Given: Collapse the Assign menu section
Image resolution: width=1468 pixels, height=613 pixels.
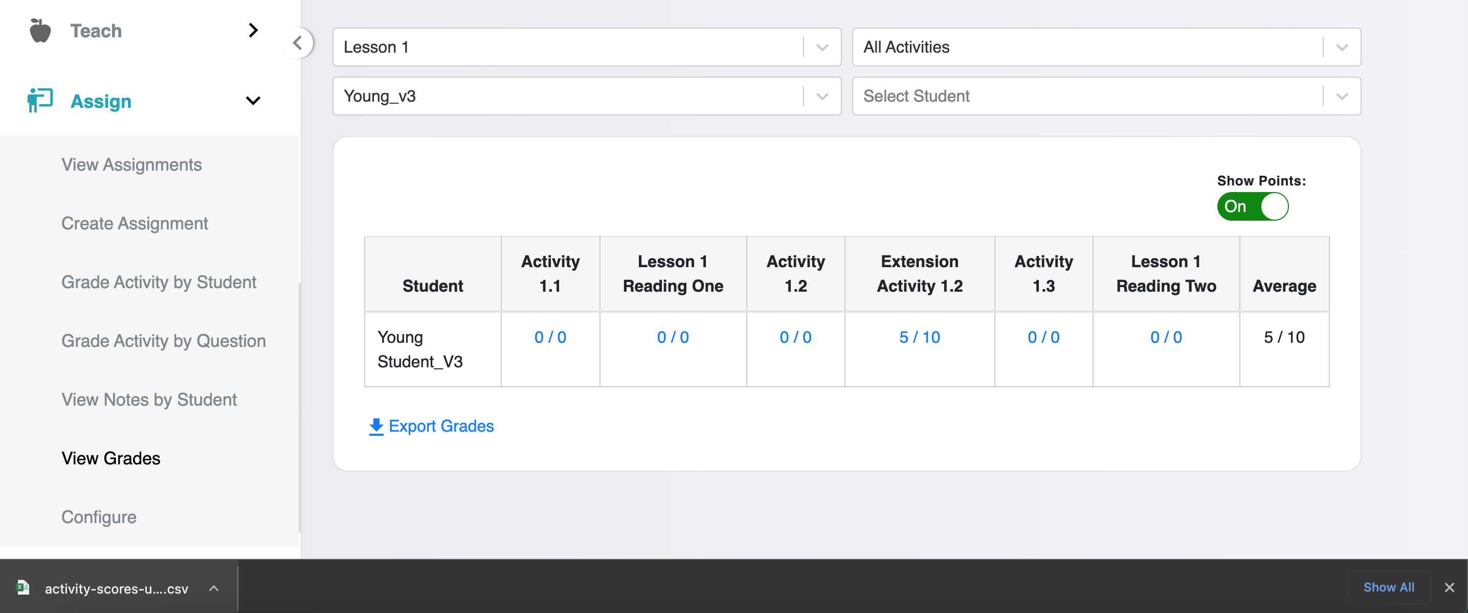Looking at the screenshot, I should coord(253,101).
